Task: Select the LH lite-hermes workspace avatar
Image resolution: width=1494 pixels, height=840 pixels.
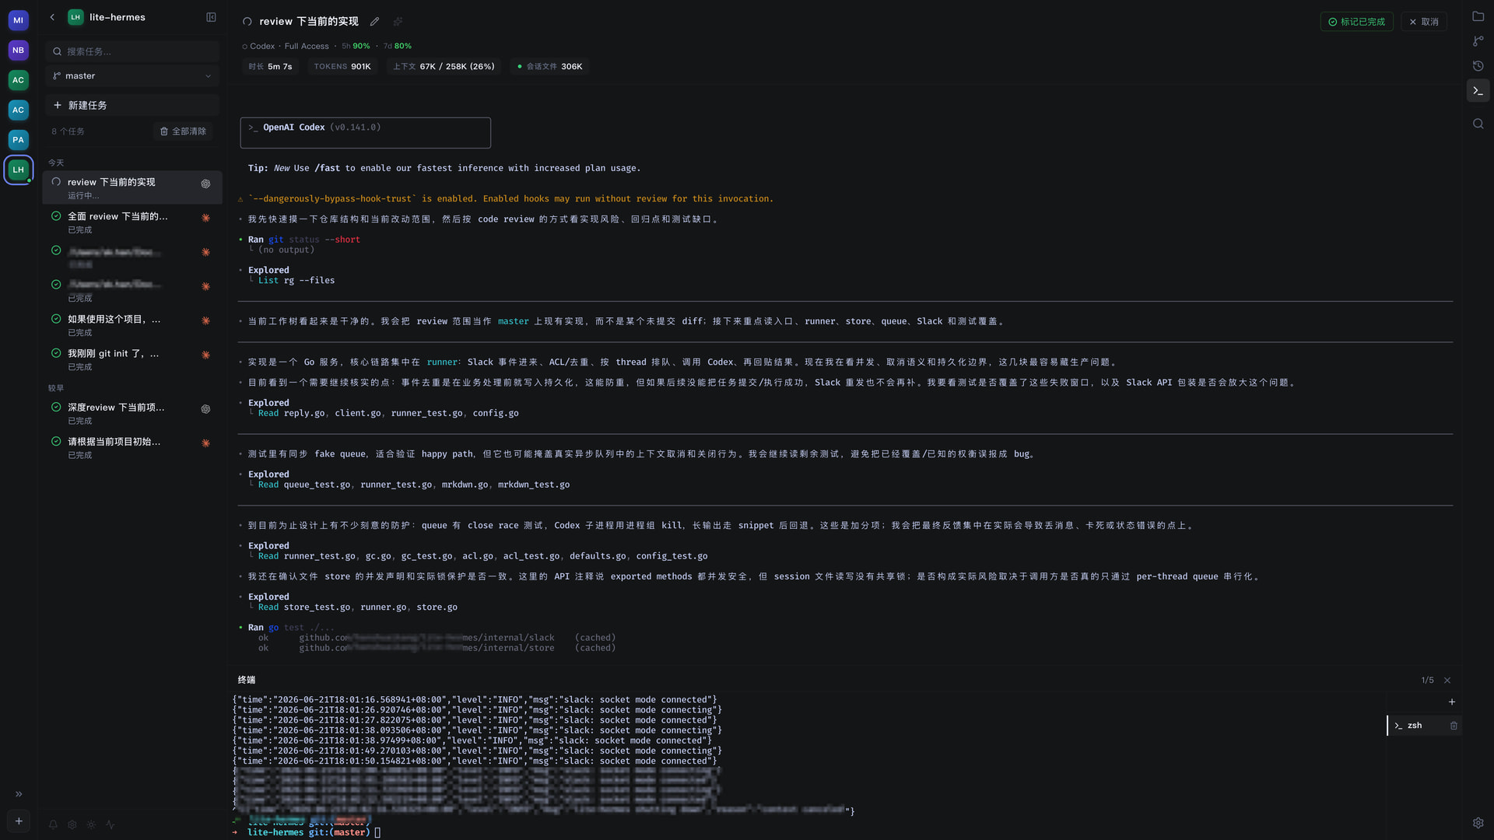Action: tap(18, 170)
